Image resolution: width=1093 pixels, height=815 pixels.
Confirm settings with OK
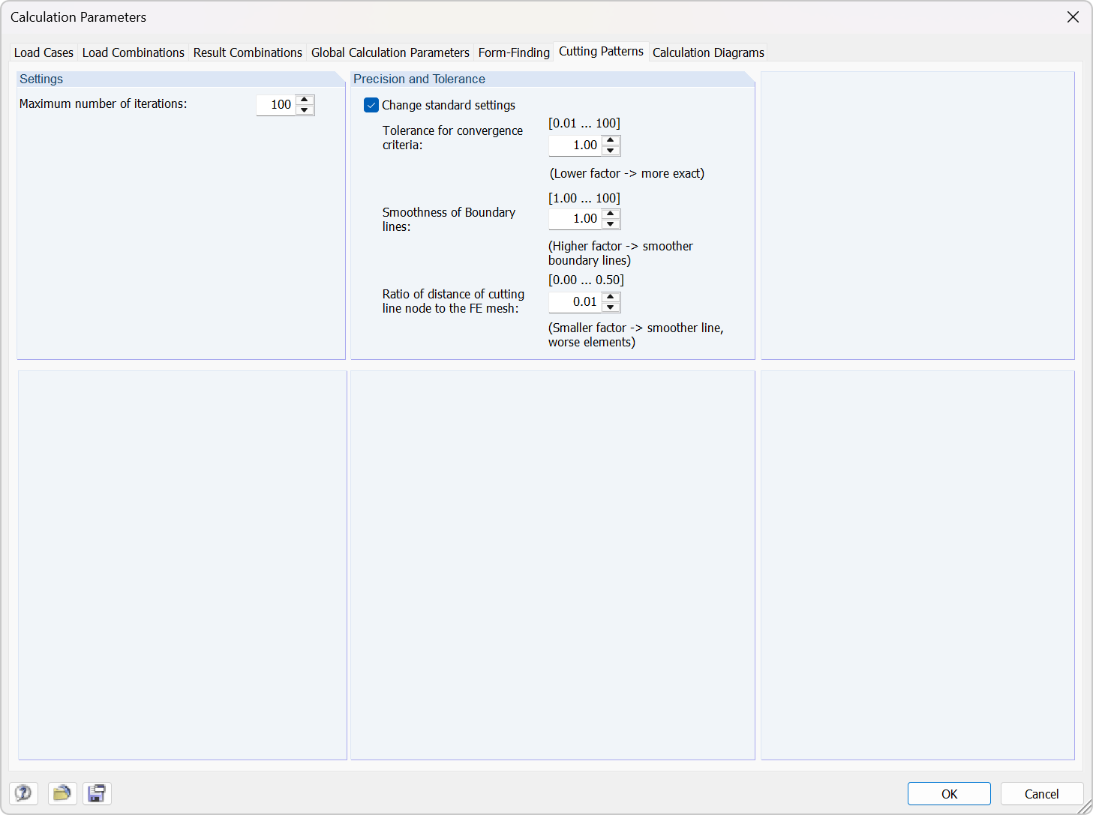point(948,793)
